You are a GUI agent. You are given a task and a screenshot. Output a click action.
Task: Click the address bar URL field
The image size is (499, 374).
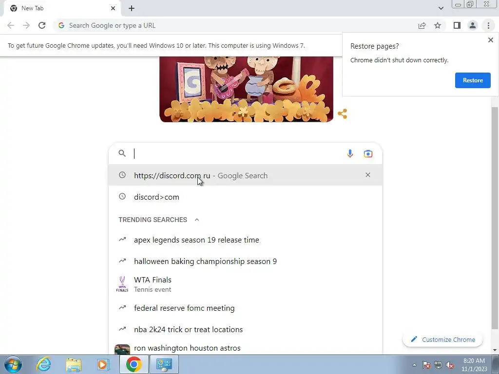[235, 25]
